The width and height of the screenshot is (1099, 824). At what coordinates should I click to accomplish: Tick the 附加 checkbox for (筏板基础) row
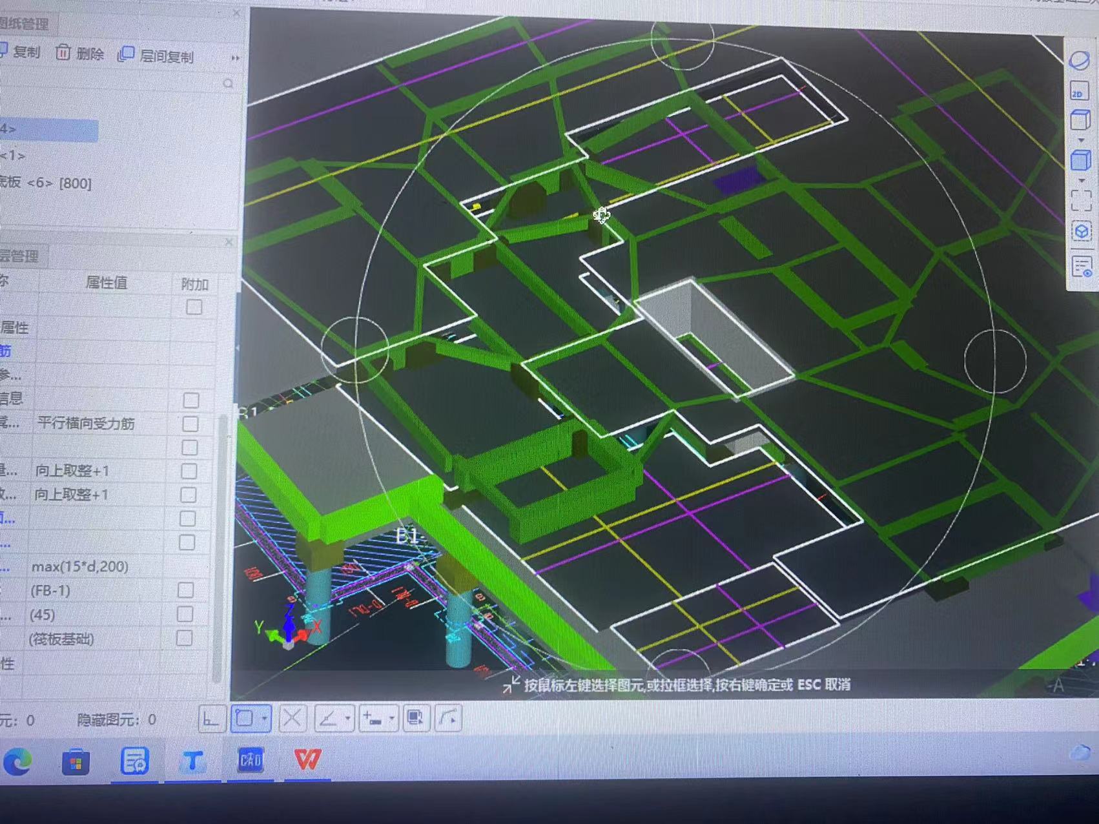click(x=185, y=638)
